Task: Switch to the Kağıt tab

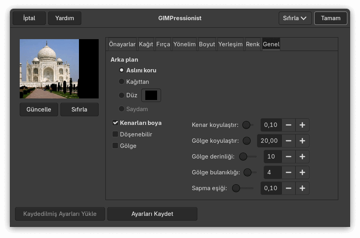Action: click(146, 44)
